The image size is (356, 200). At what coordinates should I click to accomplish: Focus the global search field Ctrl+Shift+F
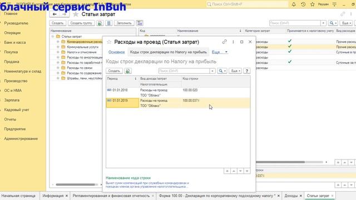click(247, 4)
